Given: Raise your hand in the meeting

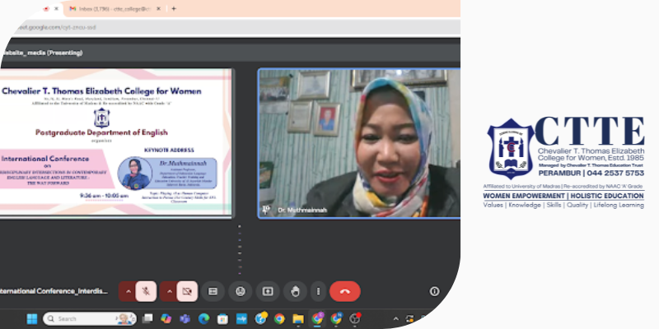Looking at the screenshot, I should tap(295, 291).
